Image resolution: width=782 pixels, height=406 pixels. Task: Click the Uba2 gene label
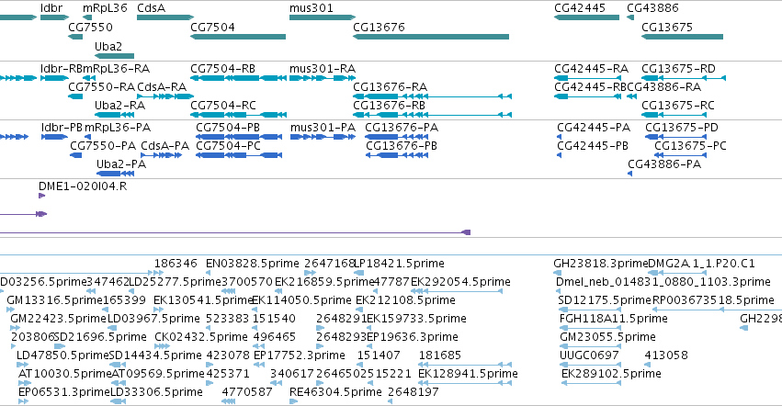[108, 46]
